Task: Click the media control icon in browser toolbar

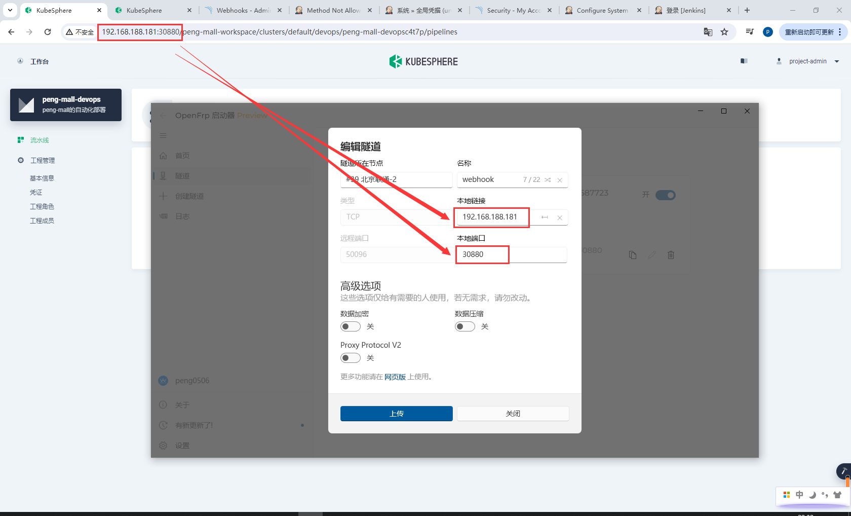Action: [x=750, y=32]
